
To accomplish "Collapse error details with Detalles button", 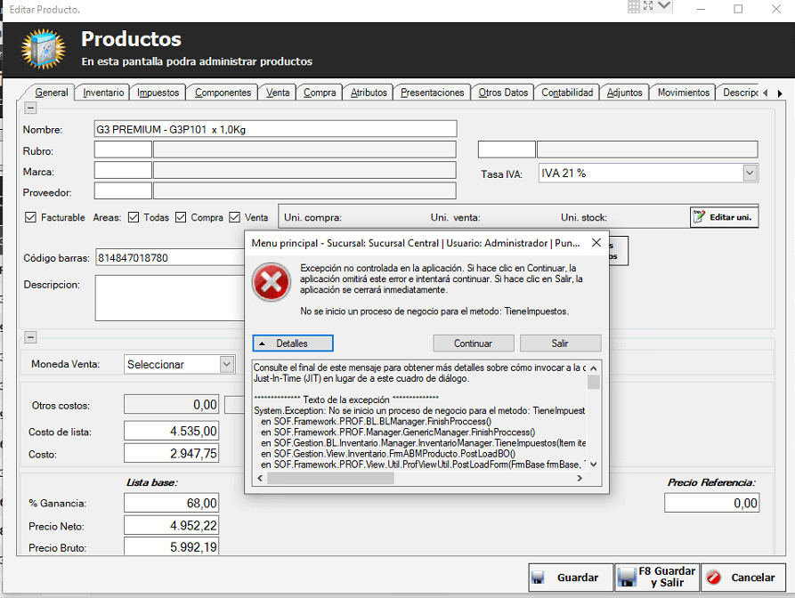I will (293, 343).
